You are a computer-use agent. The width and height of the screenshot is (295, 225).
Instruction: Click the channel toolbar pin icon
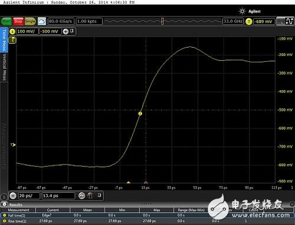tap(72, 31)
